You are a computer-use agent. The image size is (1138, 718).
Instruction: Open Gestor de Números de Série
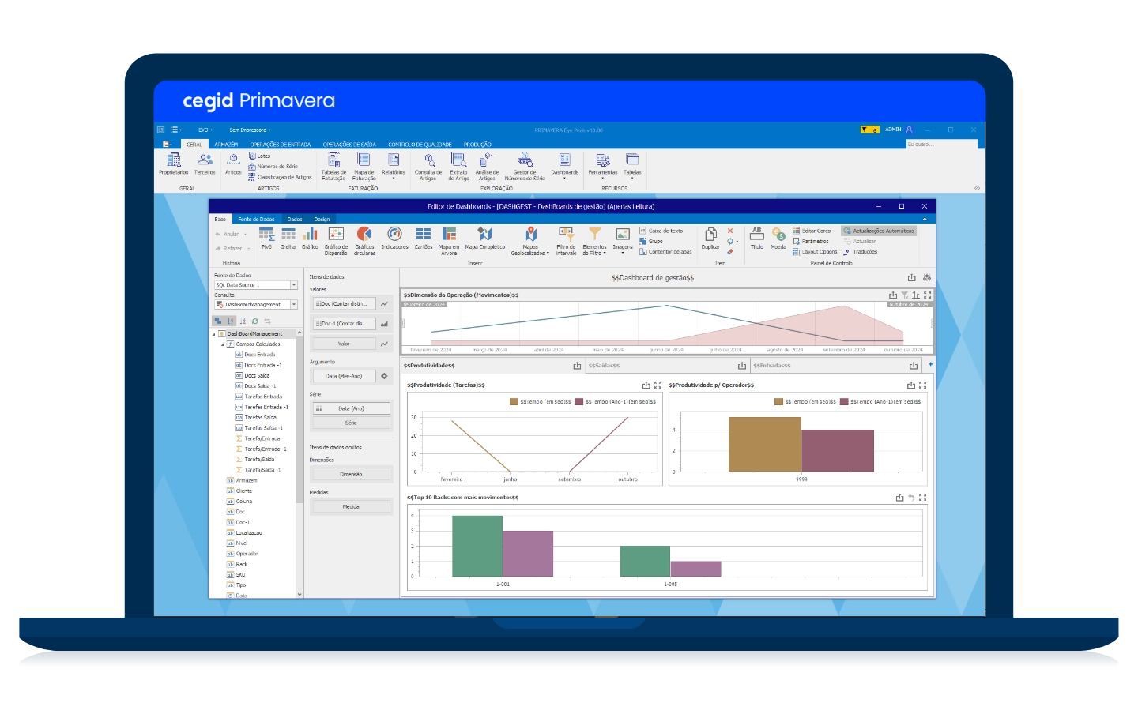tap(525, 167)
